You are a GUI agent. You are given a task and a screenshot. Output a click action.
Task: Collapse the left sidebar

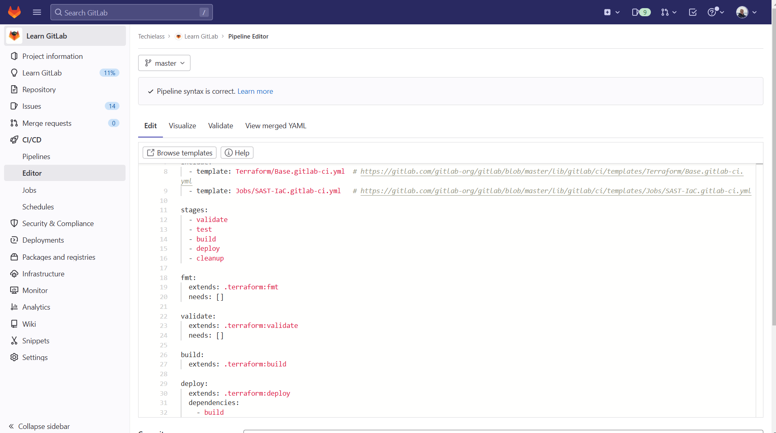coord(39,426)
